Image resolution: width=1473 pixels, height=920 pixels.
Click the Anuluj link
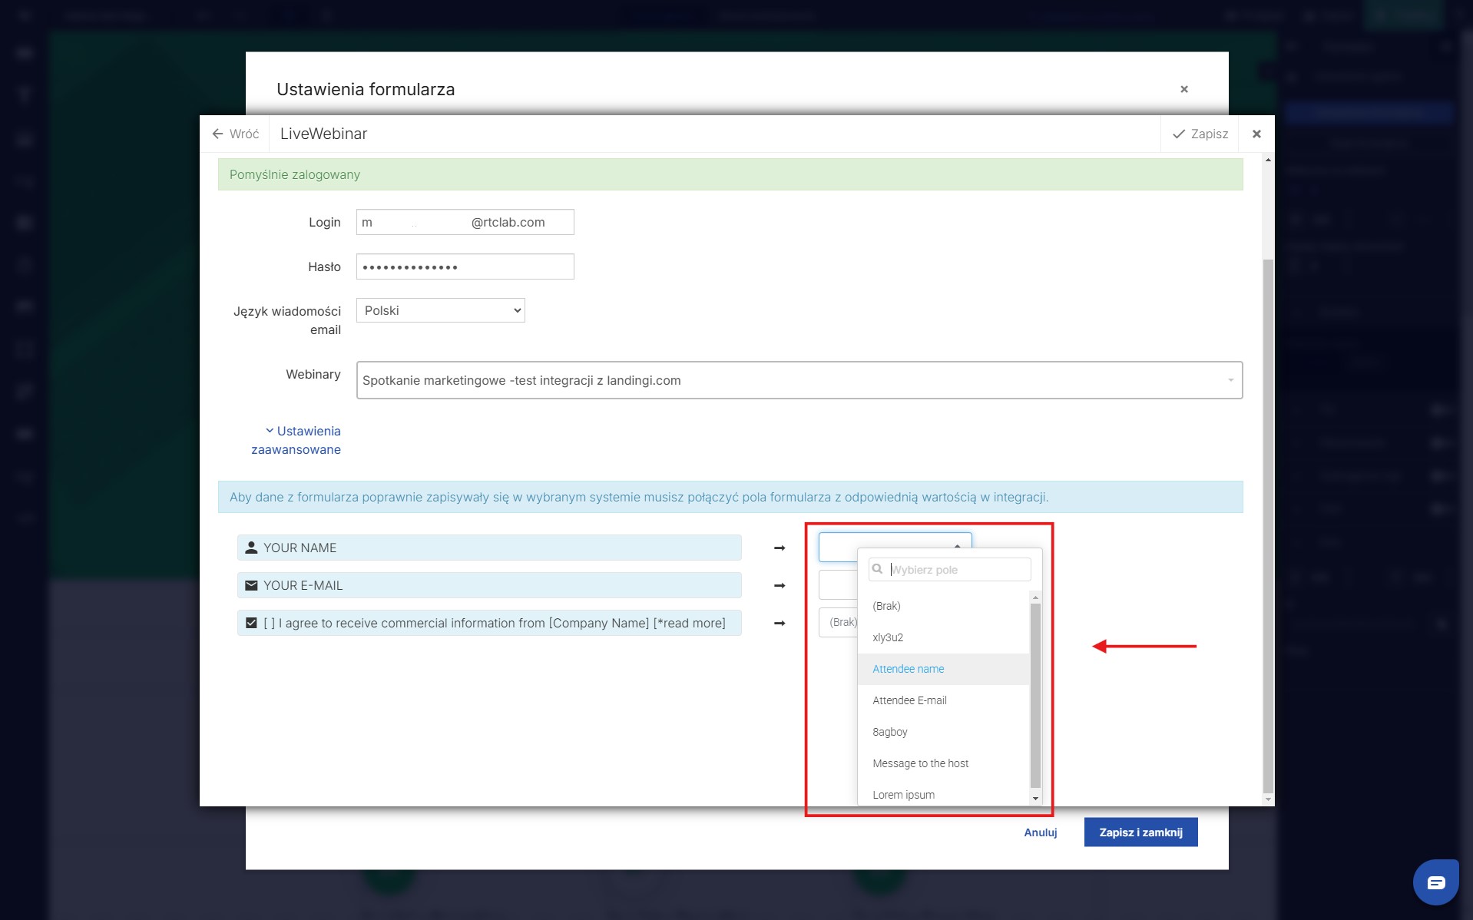[x=1040, y=832]
